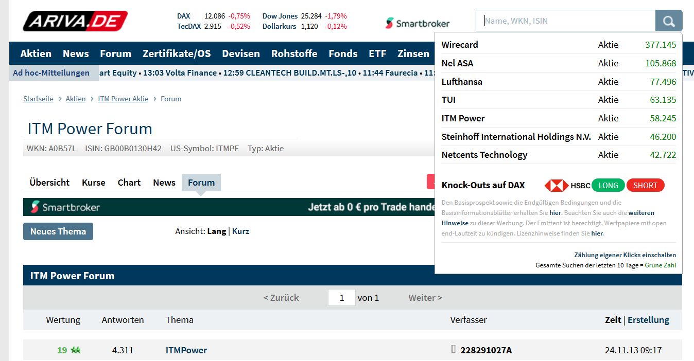The image size is (694, 361).
Task: Switch to the Übersicht tab
Action: coord(49,183)
